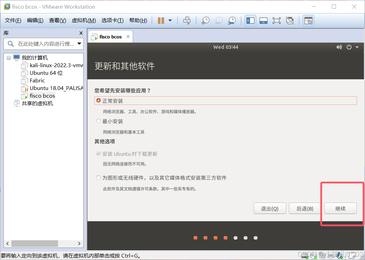The width and height of the screenshot is (365, 260).
Task: Select the 正常安装 radio button
Action: tap(99, 100)
